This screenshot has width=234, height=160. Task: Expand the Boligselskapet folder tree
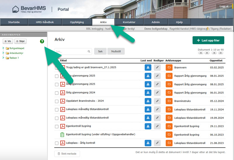[3, 48]
